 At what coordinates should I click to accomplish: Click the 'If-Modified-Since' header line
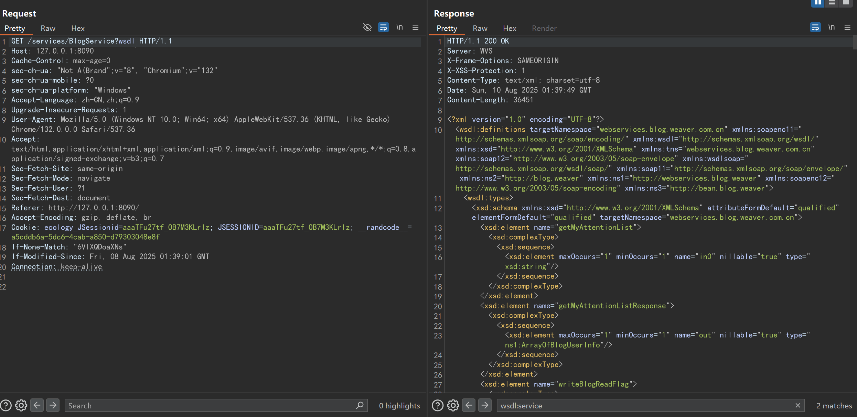click(110, 256)
